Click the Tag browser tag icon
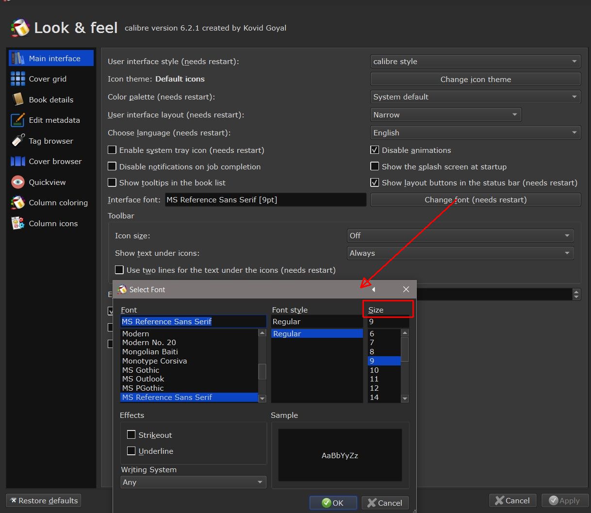 [x=18, y=141]
